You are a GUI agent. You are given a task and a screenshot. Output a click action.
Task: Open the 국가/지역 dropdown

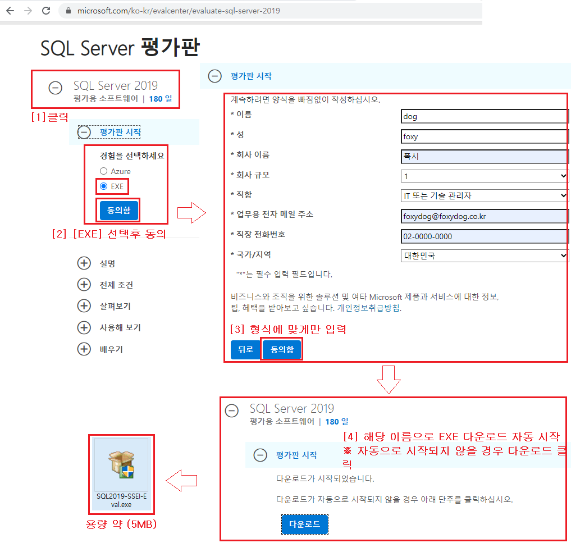tap(484, 255)
